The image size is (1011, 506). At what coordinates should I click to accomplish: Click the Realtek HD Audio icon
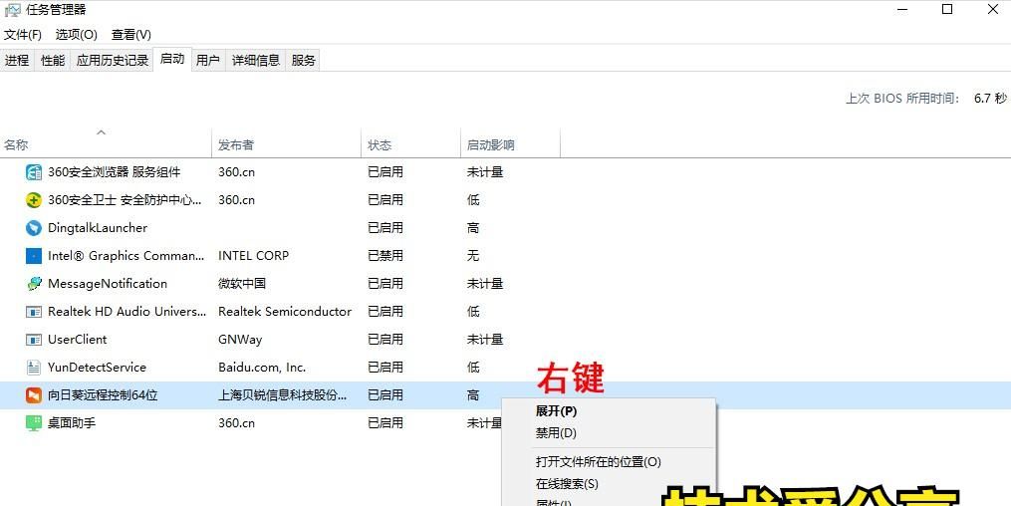(34, 312)
